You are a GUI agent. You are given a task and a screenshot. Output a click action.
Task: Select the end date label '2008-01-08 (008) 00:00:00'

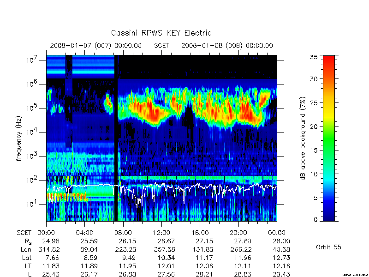tap(227, 45)
